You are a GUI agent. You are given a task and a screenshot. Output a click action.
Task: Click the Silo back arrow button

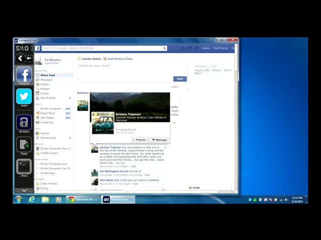point(20,58)
